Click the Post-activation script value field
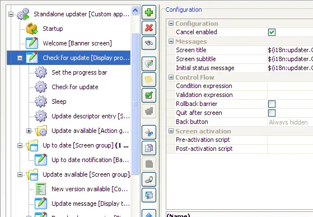Screen dimensions: 313x217 (x=290, y=149)
